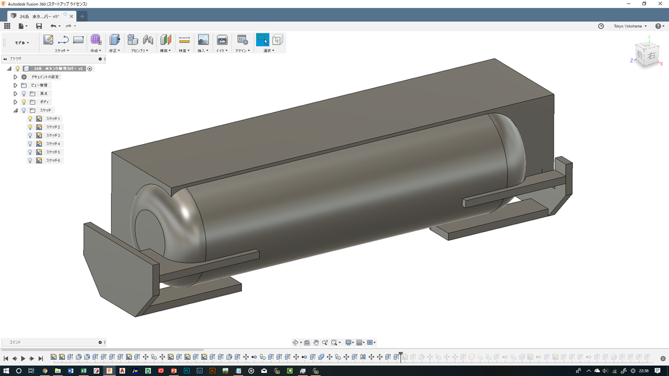Click the Insert image icon
The image size is (669, 376).
pos(203,40)
